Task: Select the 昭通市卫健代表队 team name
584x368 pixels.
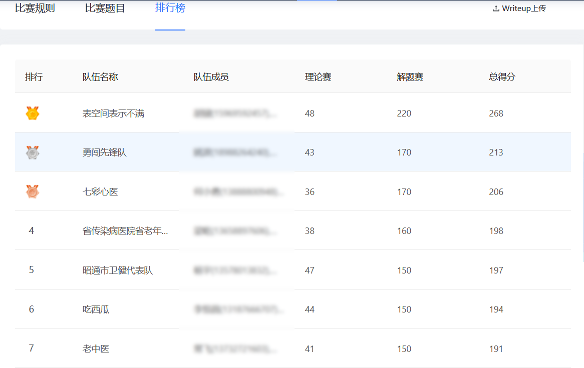Action: pyautogui.click(x=118, y=270)
